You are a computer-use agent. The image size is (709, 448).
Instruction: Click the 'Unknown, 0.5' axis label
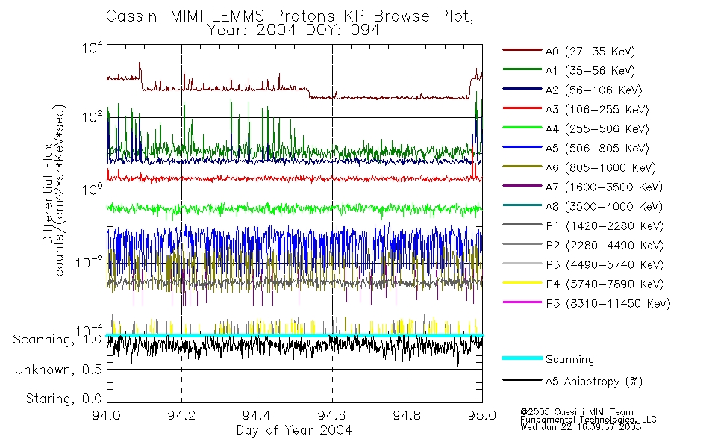click(58, 370)
